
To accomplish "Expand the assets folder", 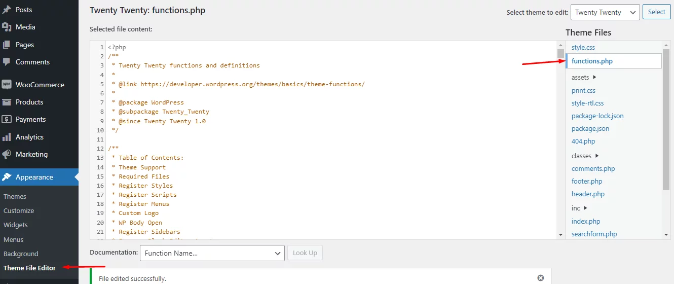I will 584,78.
